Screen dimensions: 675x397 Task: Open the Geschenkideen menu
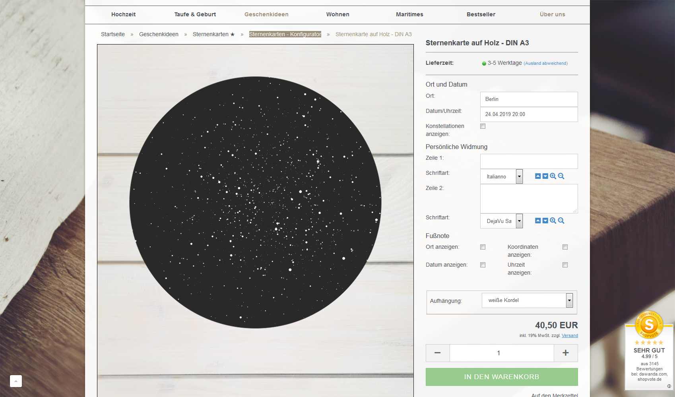266,14
